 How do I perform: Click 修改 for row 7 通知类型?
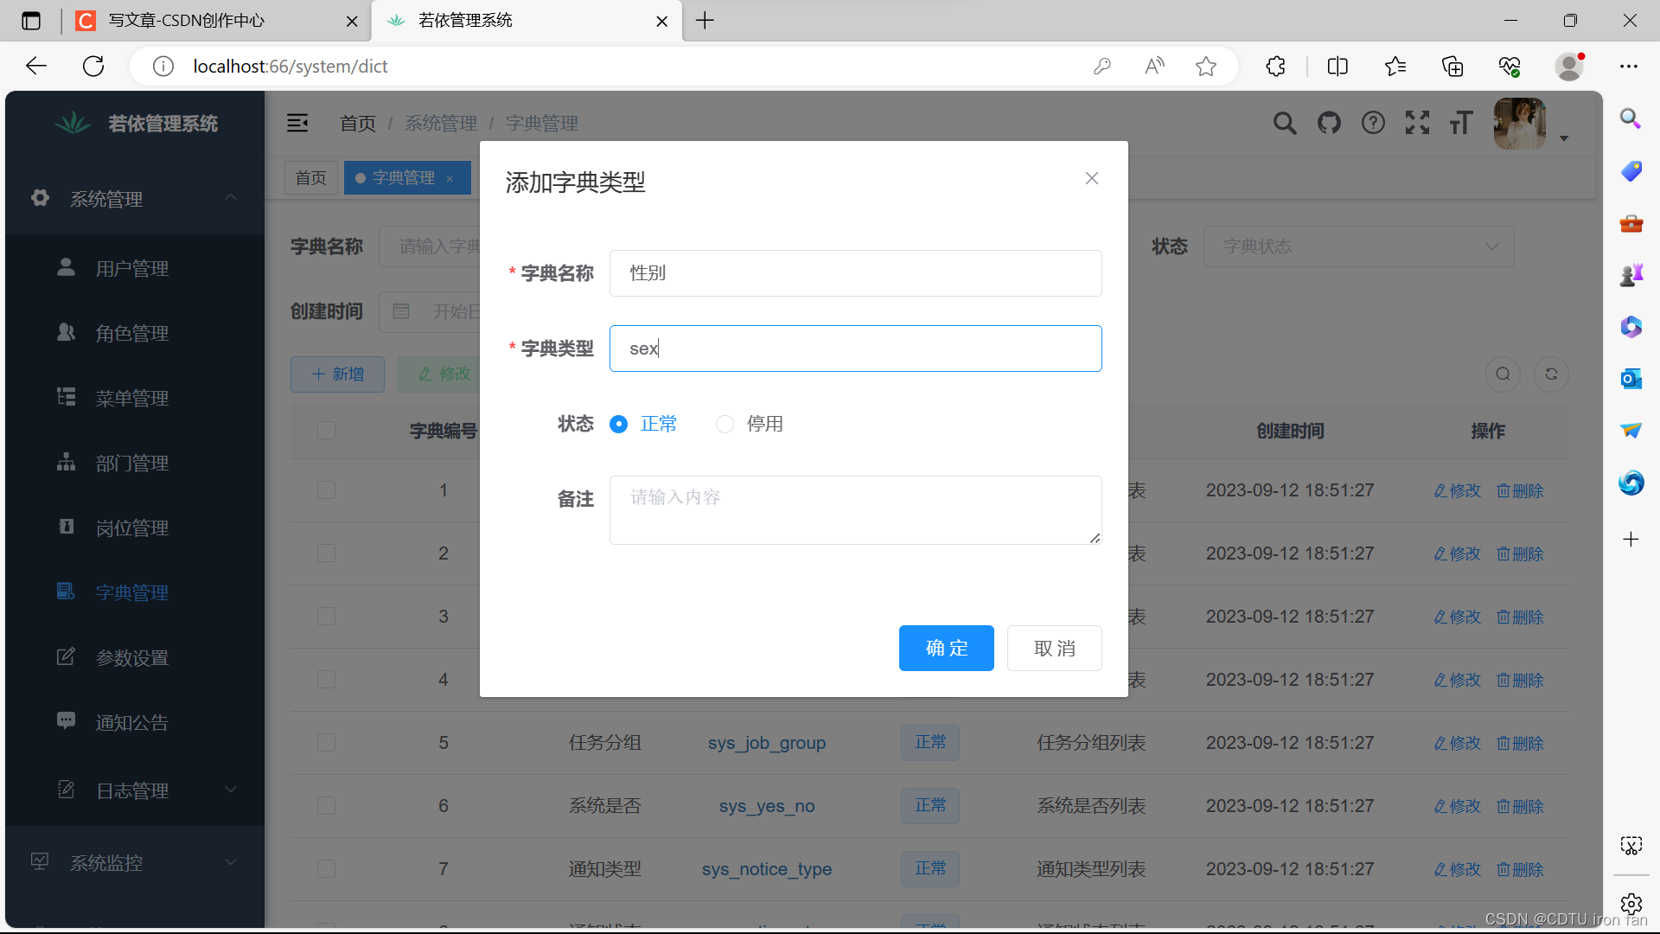click(1457, 869)
